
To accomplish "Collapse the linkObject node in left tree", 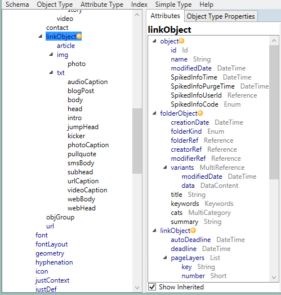I will click(41, 36).
